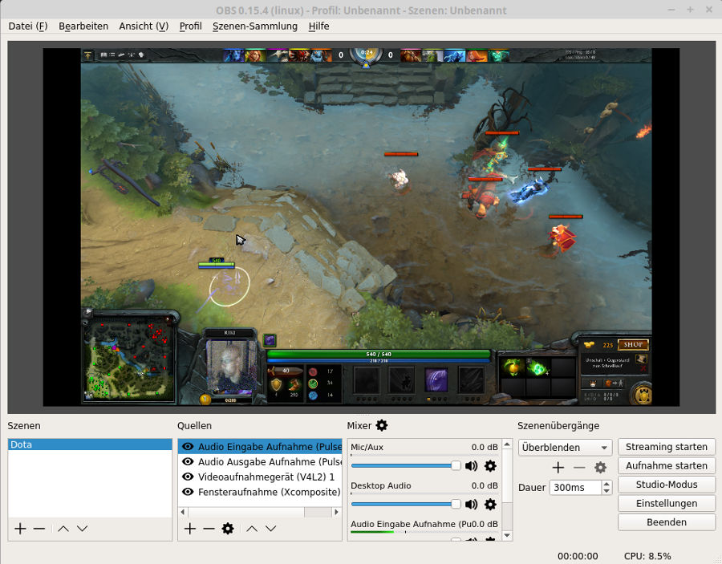The height and width of the screenshot is (564, 722).
Task: Remove selected source in Quellen
Action: pyautogui.click(x=209, y=529)
